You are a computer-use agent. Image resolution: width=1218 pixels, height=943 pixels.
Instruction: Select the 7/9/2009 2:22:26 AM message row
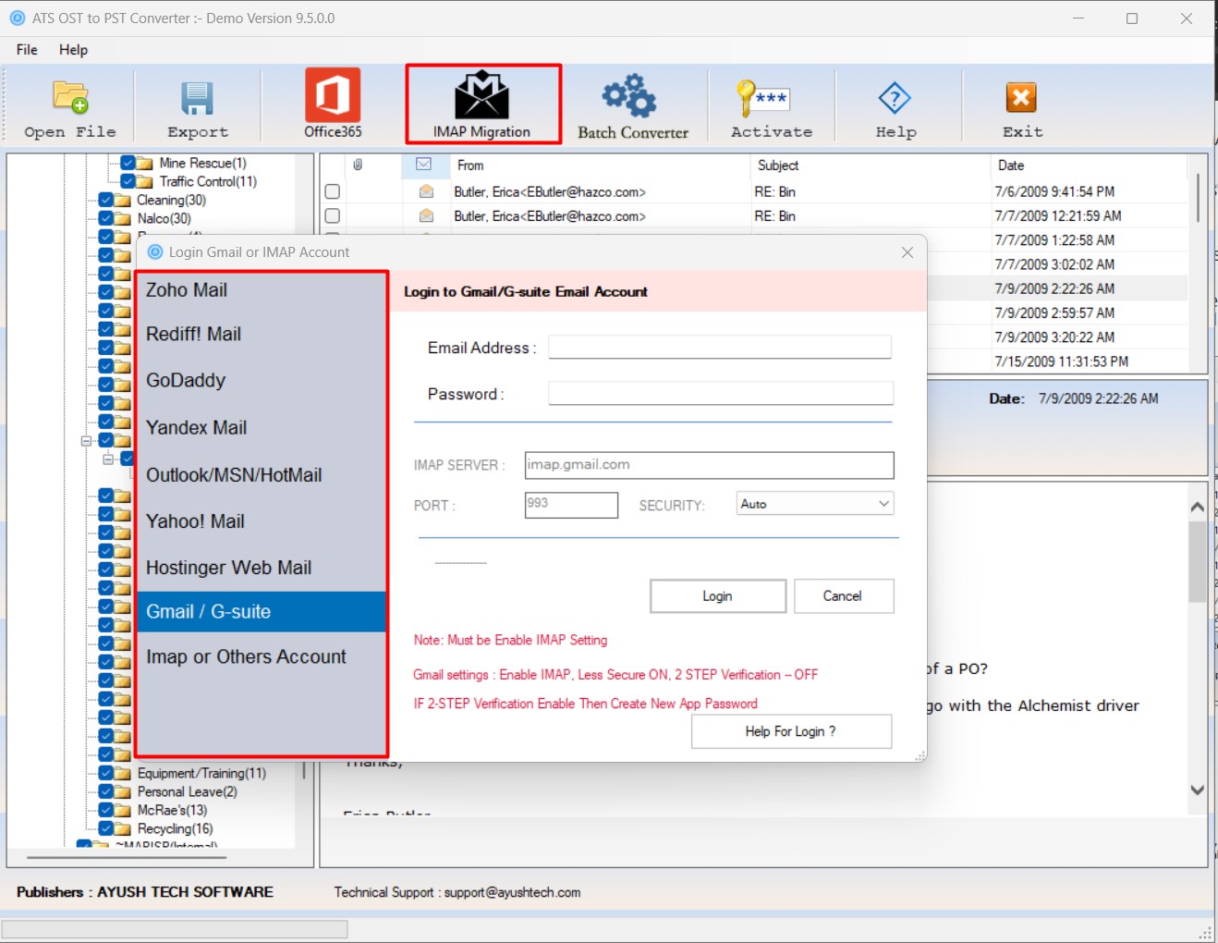[1057, 288]
